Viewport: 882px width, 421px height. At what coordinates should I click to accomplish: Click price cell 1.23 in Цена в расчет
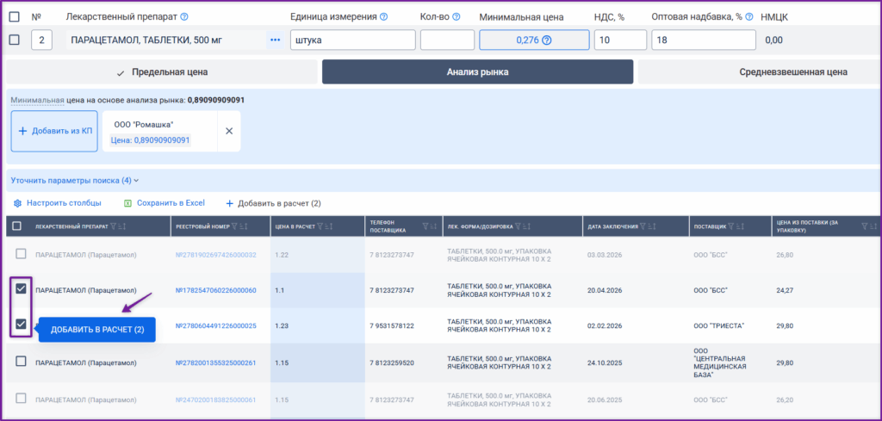[x=282, y=325]
